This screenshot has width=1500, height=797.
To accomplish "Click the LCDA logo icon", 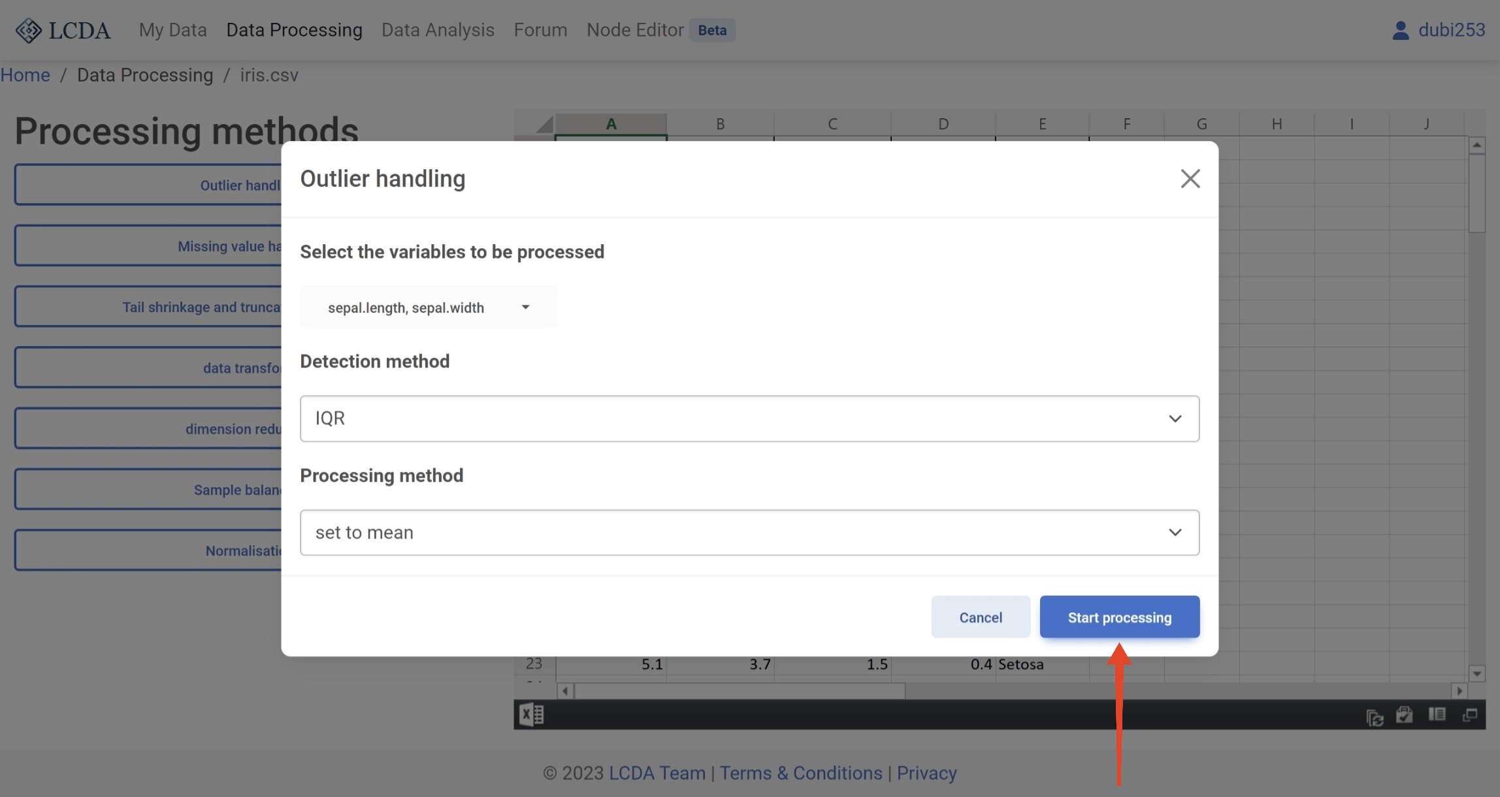I will click(28, 30).
